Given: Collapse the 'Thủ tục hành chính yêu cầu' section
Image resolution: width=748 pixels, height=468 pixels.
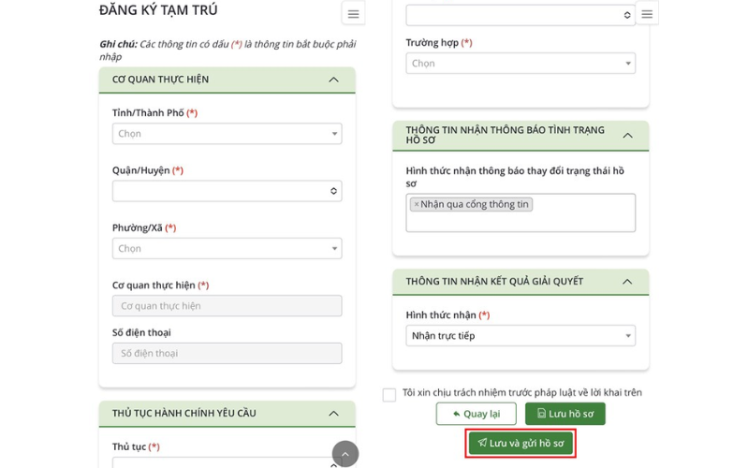Looking at the screenshot, I should pyautogui.click(x=333, y=413).
